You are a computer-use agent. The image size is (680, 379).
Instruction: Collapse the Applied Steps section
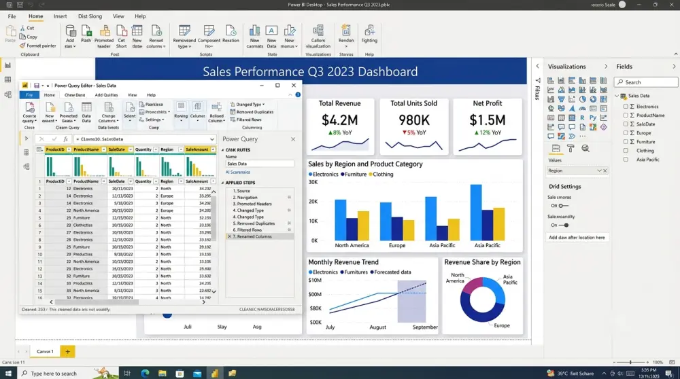point(223,183)
